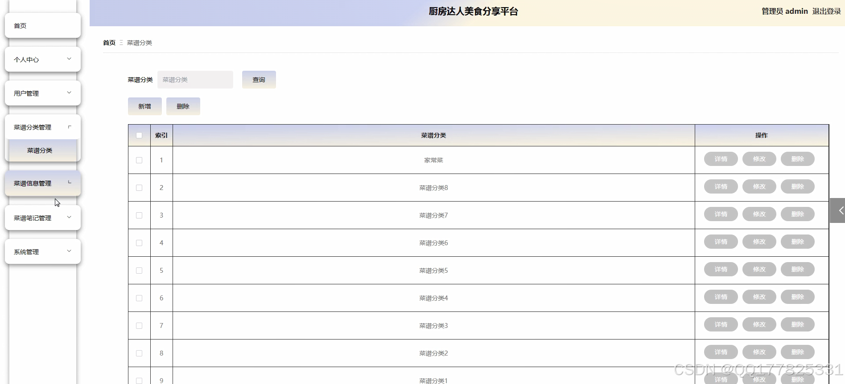Click 修改 for 菜谱分类3

759,324
